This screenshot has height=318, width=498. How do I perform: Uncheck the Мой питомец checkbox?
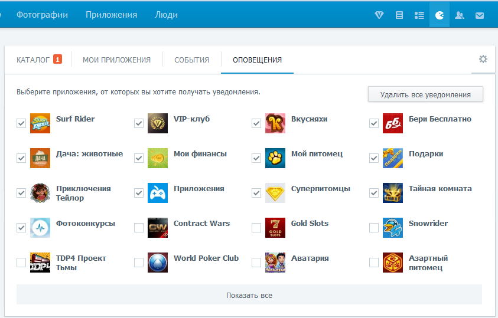point(256,158)
